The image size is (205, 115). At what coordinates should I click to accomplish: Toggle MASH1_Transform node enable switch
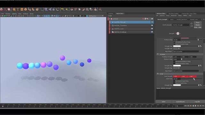152,26
